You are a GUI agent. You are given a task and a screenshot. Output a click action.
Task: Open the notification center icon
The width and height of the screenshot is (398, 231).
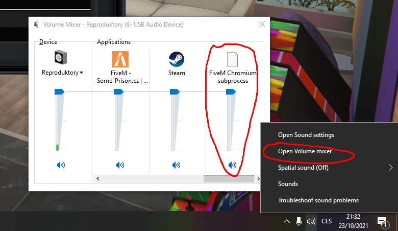(382, 221)
